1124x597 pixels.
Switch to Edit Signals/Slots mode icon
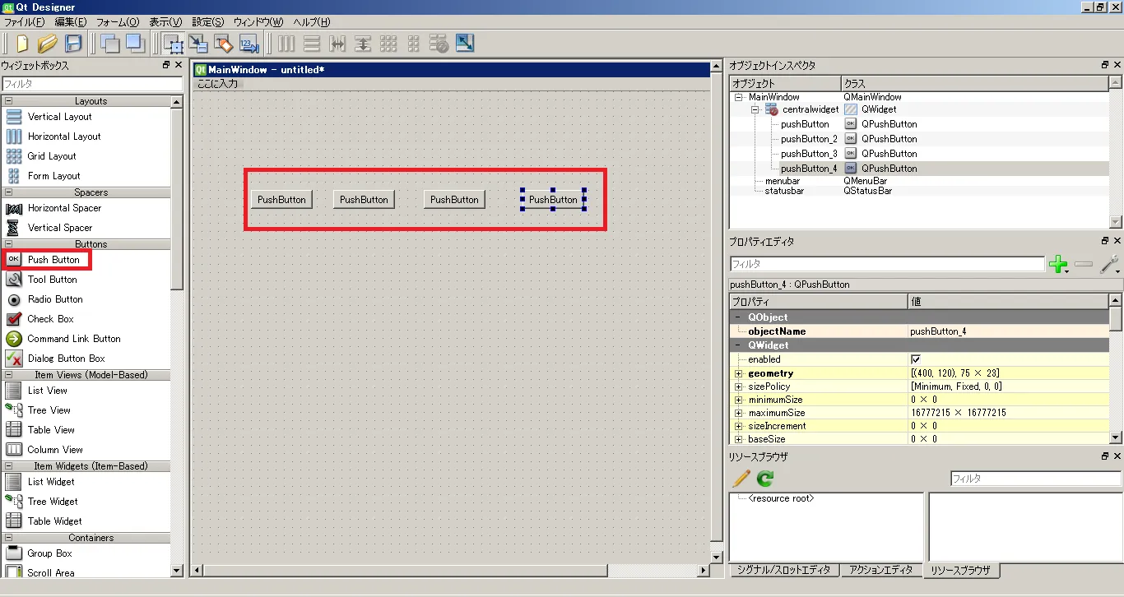click(198, 44)
